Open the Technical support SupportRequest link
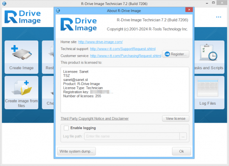The width and height of the screenshot is (229, 166). 123,49
